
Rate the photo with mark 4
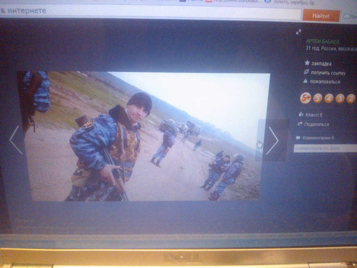pyautogui.click(x=329, y=98)
